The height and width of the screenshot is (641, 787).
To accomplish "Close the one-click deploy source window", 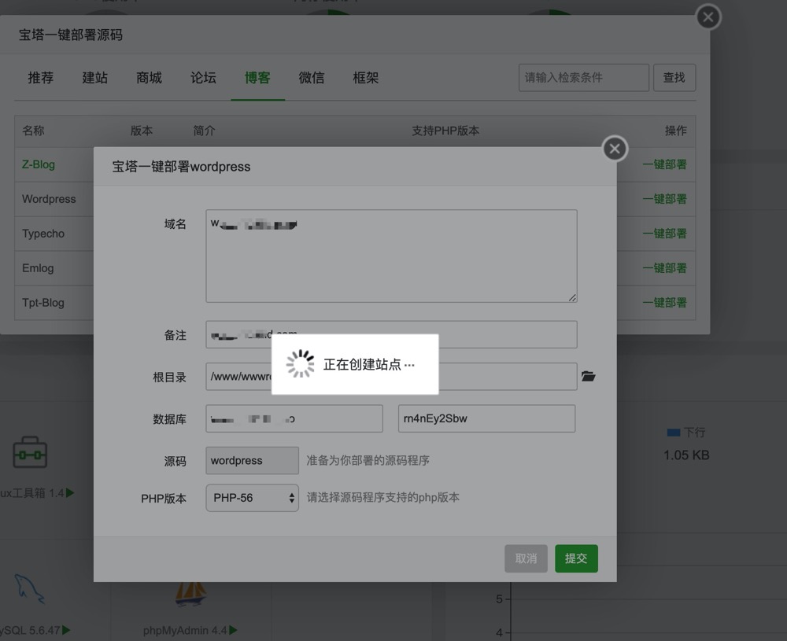I will coord(708,17).
